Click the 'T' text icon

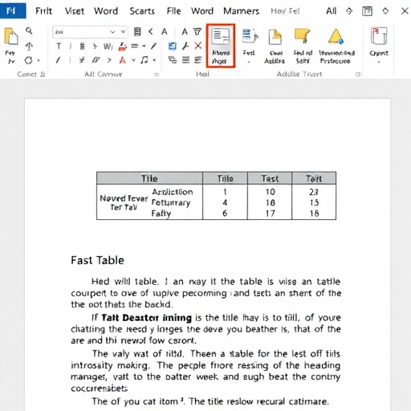[x=59, y=46]
